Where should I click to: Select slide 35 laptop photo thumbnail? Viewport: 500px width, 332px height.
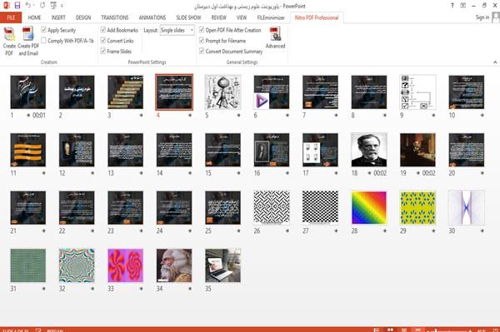tap(222, 265)
